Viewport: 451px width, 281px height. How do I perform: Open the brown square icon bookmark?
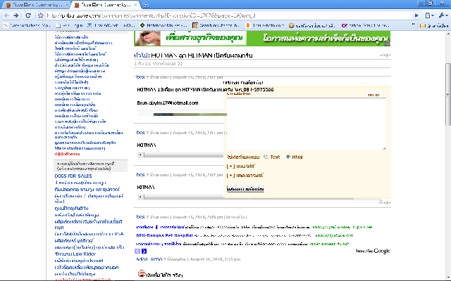216,25
